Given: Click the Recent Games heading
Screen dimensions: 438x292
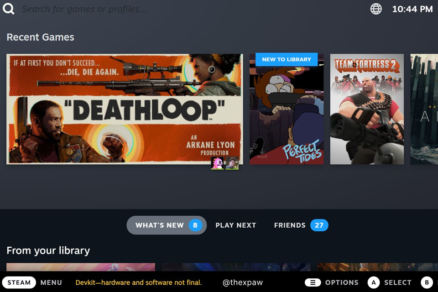Looking at the screenshot, I should (40, 37).
